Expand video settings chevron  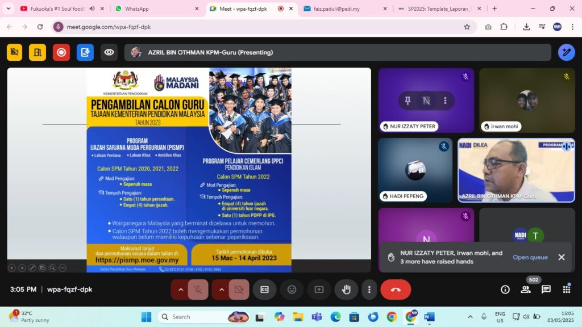[222, 290]
